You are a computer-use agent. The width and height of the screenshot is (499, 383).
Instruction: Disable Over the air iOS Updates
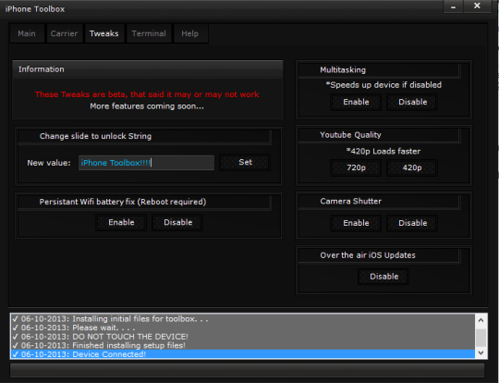[x=383, y=277]
